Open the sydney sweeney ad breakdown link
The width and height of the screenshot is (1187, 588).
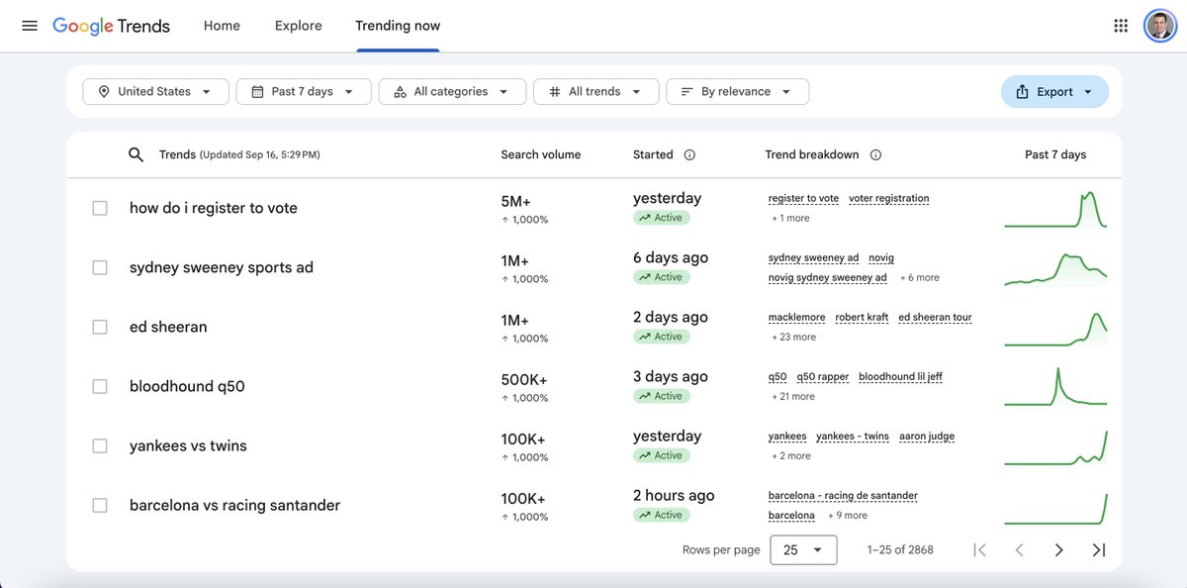[x=814, y=257]
